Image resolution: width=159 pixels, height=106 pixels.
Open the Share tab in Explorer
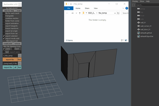click(x=87, y=8)
